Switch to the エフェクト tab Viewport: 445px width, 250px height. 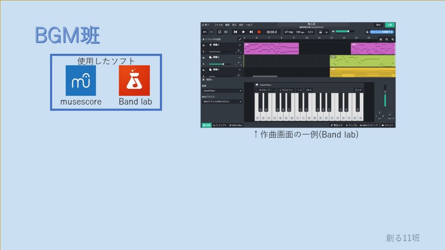click(x=220, y=125)
